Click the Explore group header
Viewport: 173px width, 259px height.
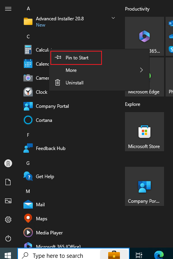coord(132,104)
